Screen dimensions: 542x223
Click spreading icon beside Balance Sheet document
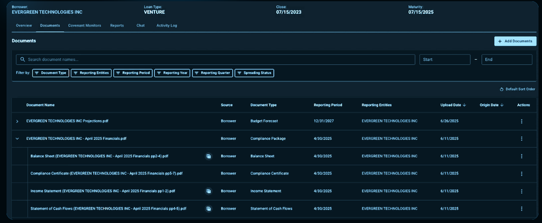(209, 156)
